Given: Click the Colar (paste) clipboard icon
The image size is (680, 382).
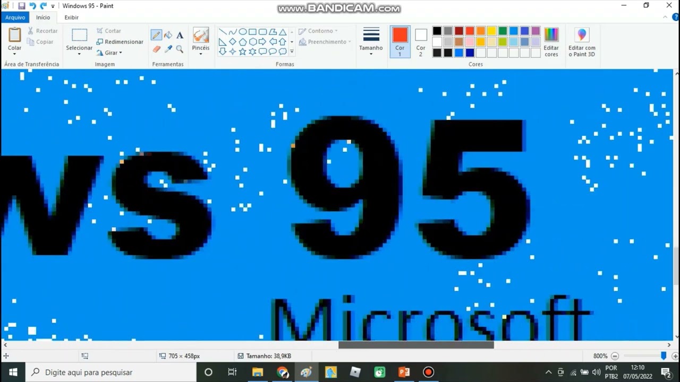Looking at the screenshot, I should [15, 34].
